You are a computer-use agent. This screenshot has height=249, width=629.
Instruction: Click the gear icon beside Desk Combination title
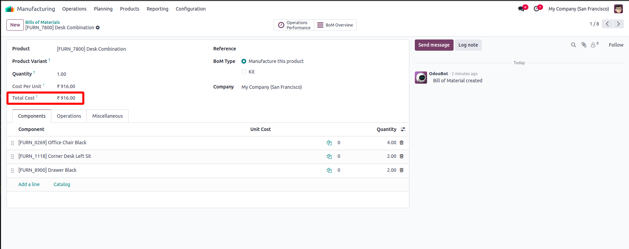click(98, 28)
